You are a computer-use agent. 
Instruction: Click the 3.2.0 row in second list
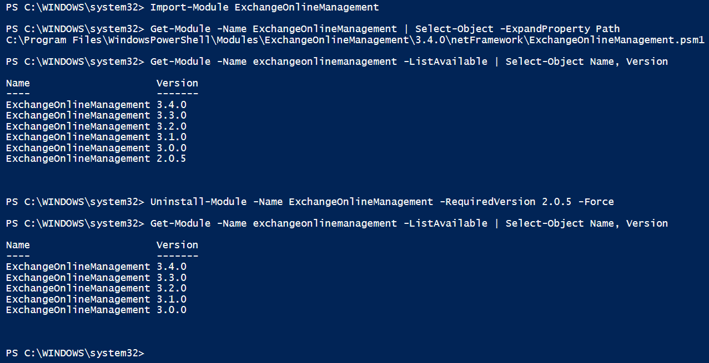click(x=96, y=289)
